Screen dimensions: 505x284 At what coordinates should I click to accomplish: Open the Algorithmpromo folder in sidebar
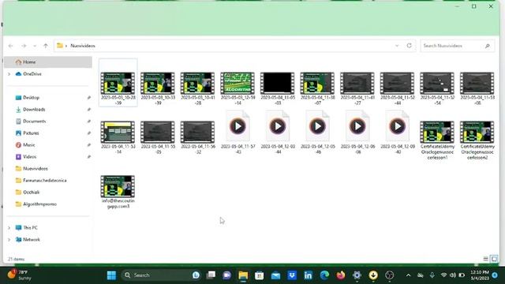tap(39, 204)
